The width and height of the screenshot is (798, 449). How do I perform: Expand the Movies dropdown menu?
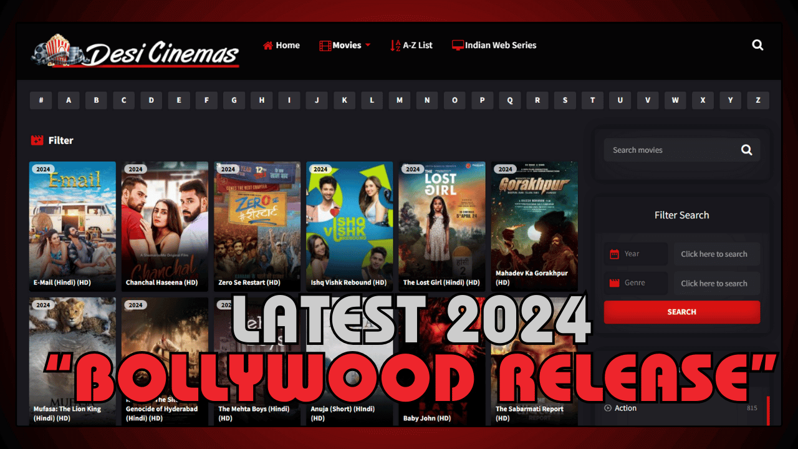tap(345, 45)
